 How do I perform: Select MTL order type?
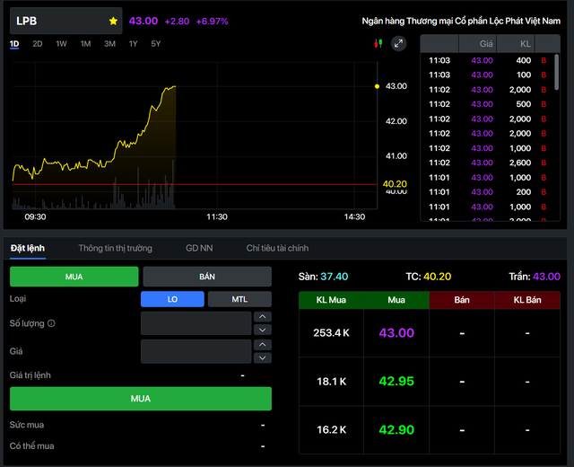239,299
